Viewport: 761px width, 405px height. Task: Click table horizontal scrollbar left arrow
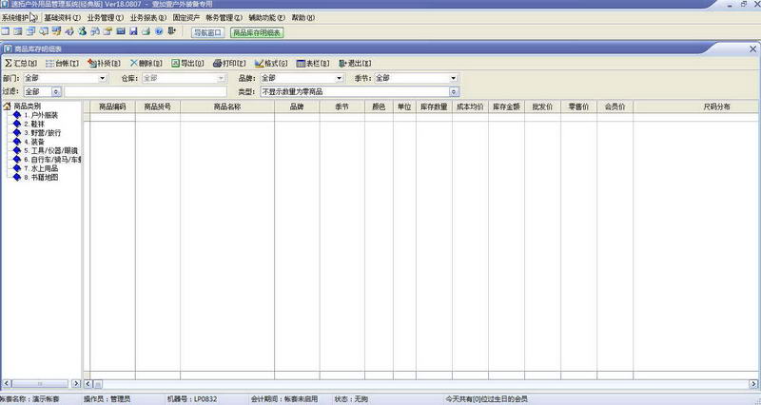pyautogui.click(x=88, y=384)
